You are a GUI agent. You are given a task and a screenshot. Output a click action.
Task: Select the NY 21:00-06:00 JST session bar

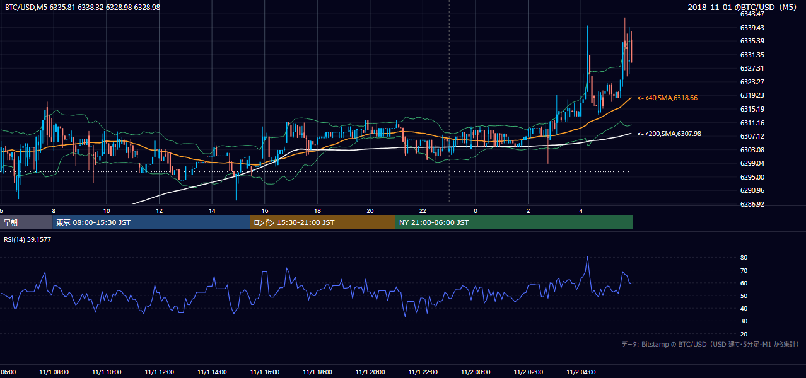[514, 222]
